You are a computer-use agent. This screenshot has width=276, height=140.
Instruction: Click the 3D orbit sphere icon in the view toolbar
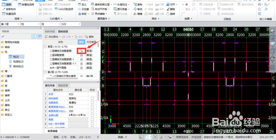tap(272, 31)
